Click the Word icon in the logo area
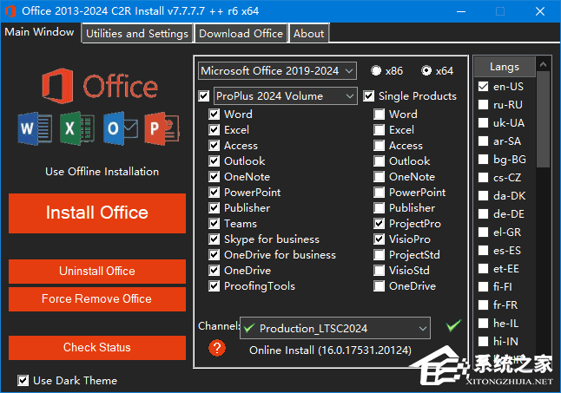Screen dimensions: 561x393 (35, 128)
